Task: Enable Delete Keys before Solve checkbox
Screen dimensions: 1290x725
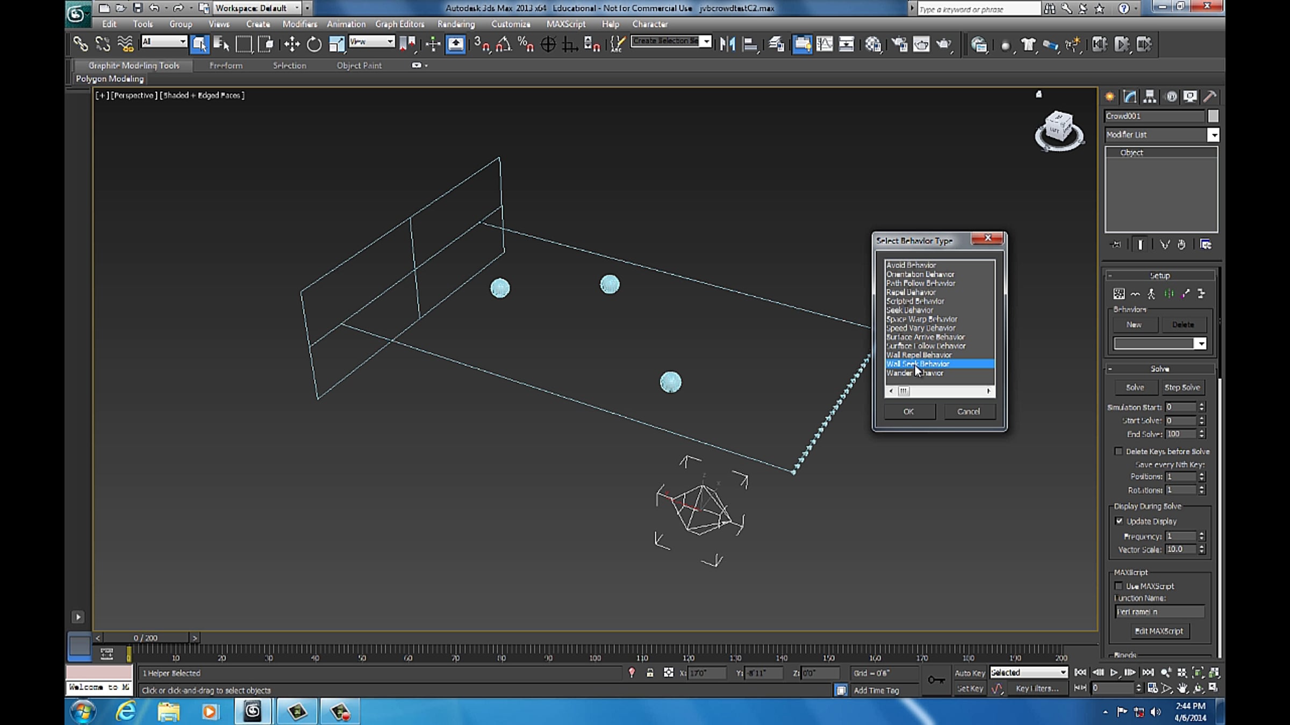Action: (1119, 451)
